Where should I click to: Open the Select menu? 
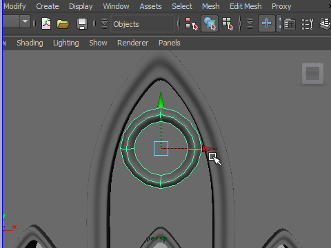click(182, 6)
